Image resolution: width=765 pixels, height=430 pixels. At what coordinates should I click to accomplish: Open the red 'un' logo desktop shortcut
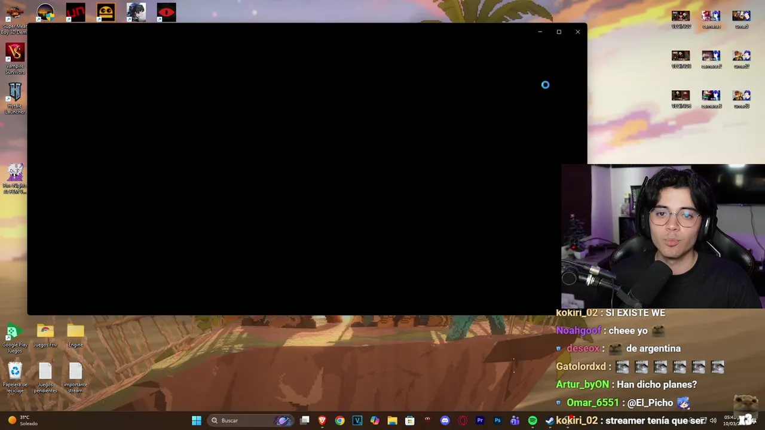pyautogui.click(x=75, y=13)
